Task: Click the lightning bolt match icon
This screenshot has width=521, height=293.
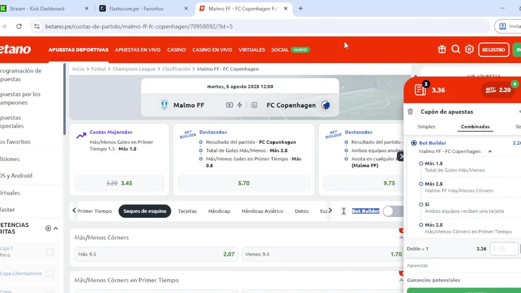Action: click(x=240, y=105)
